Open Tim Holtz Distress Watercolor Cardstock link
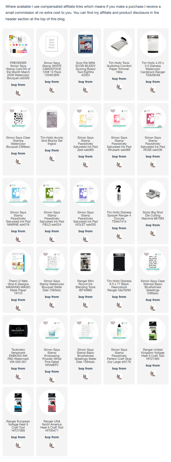This screenshot has height=462, width=171. pos(153,69)
